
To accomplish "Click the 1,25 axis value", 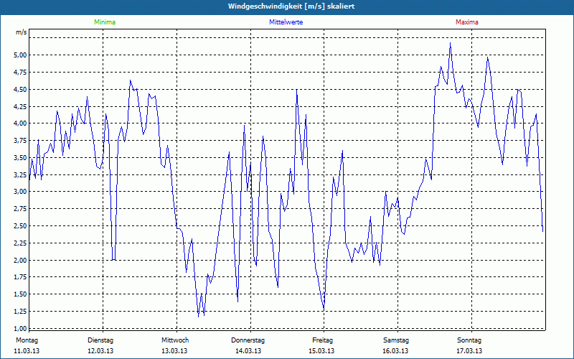I will point(21,312).
